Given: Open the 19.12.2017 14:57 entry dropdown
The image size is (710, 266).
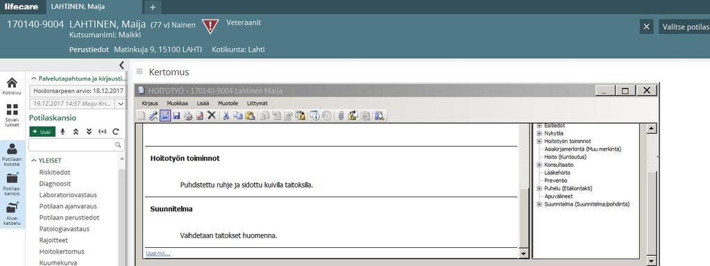Looking at the screenshot, I should pyautogui.click(x=121, y=104).
